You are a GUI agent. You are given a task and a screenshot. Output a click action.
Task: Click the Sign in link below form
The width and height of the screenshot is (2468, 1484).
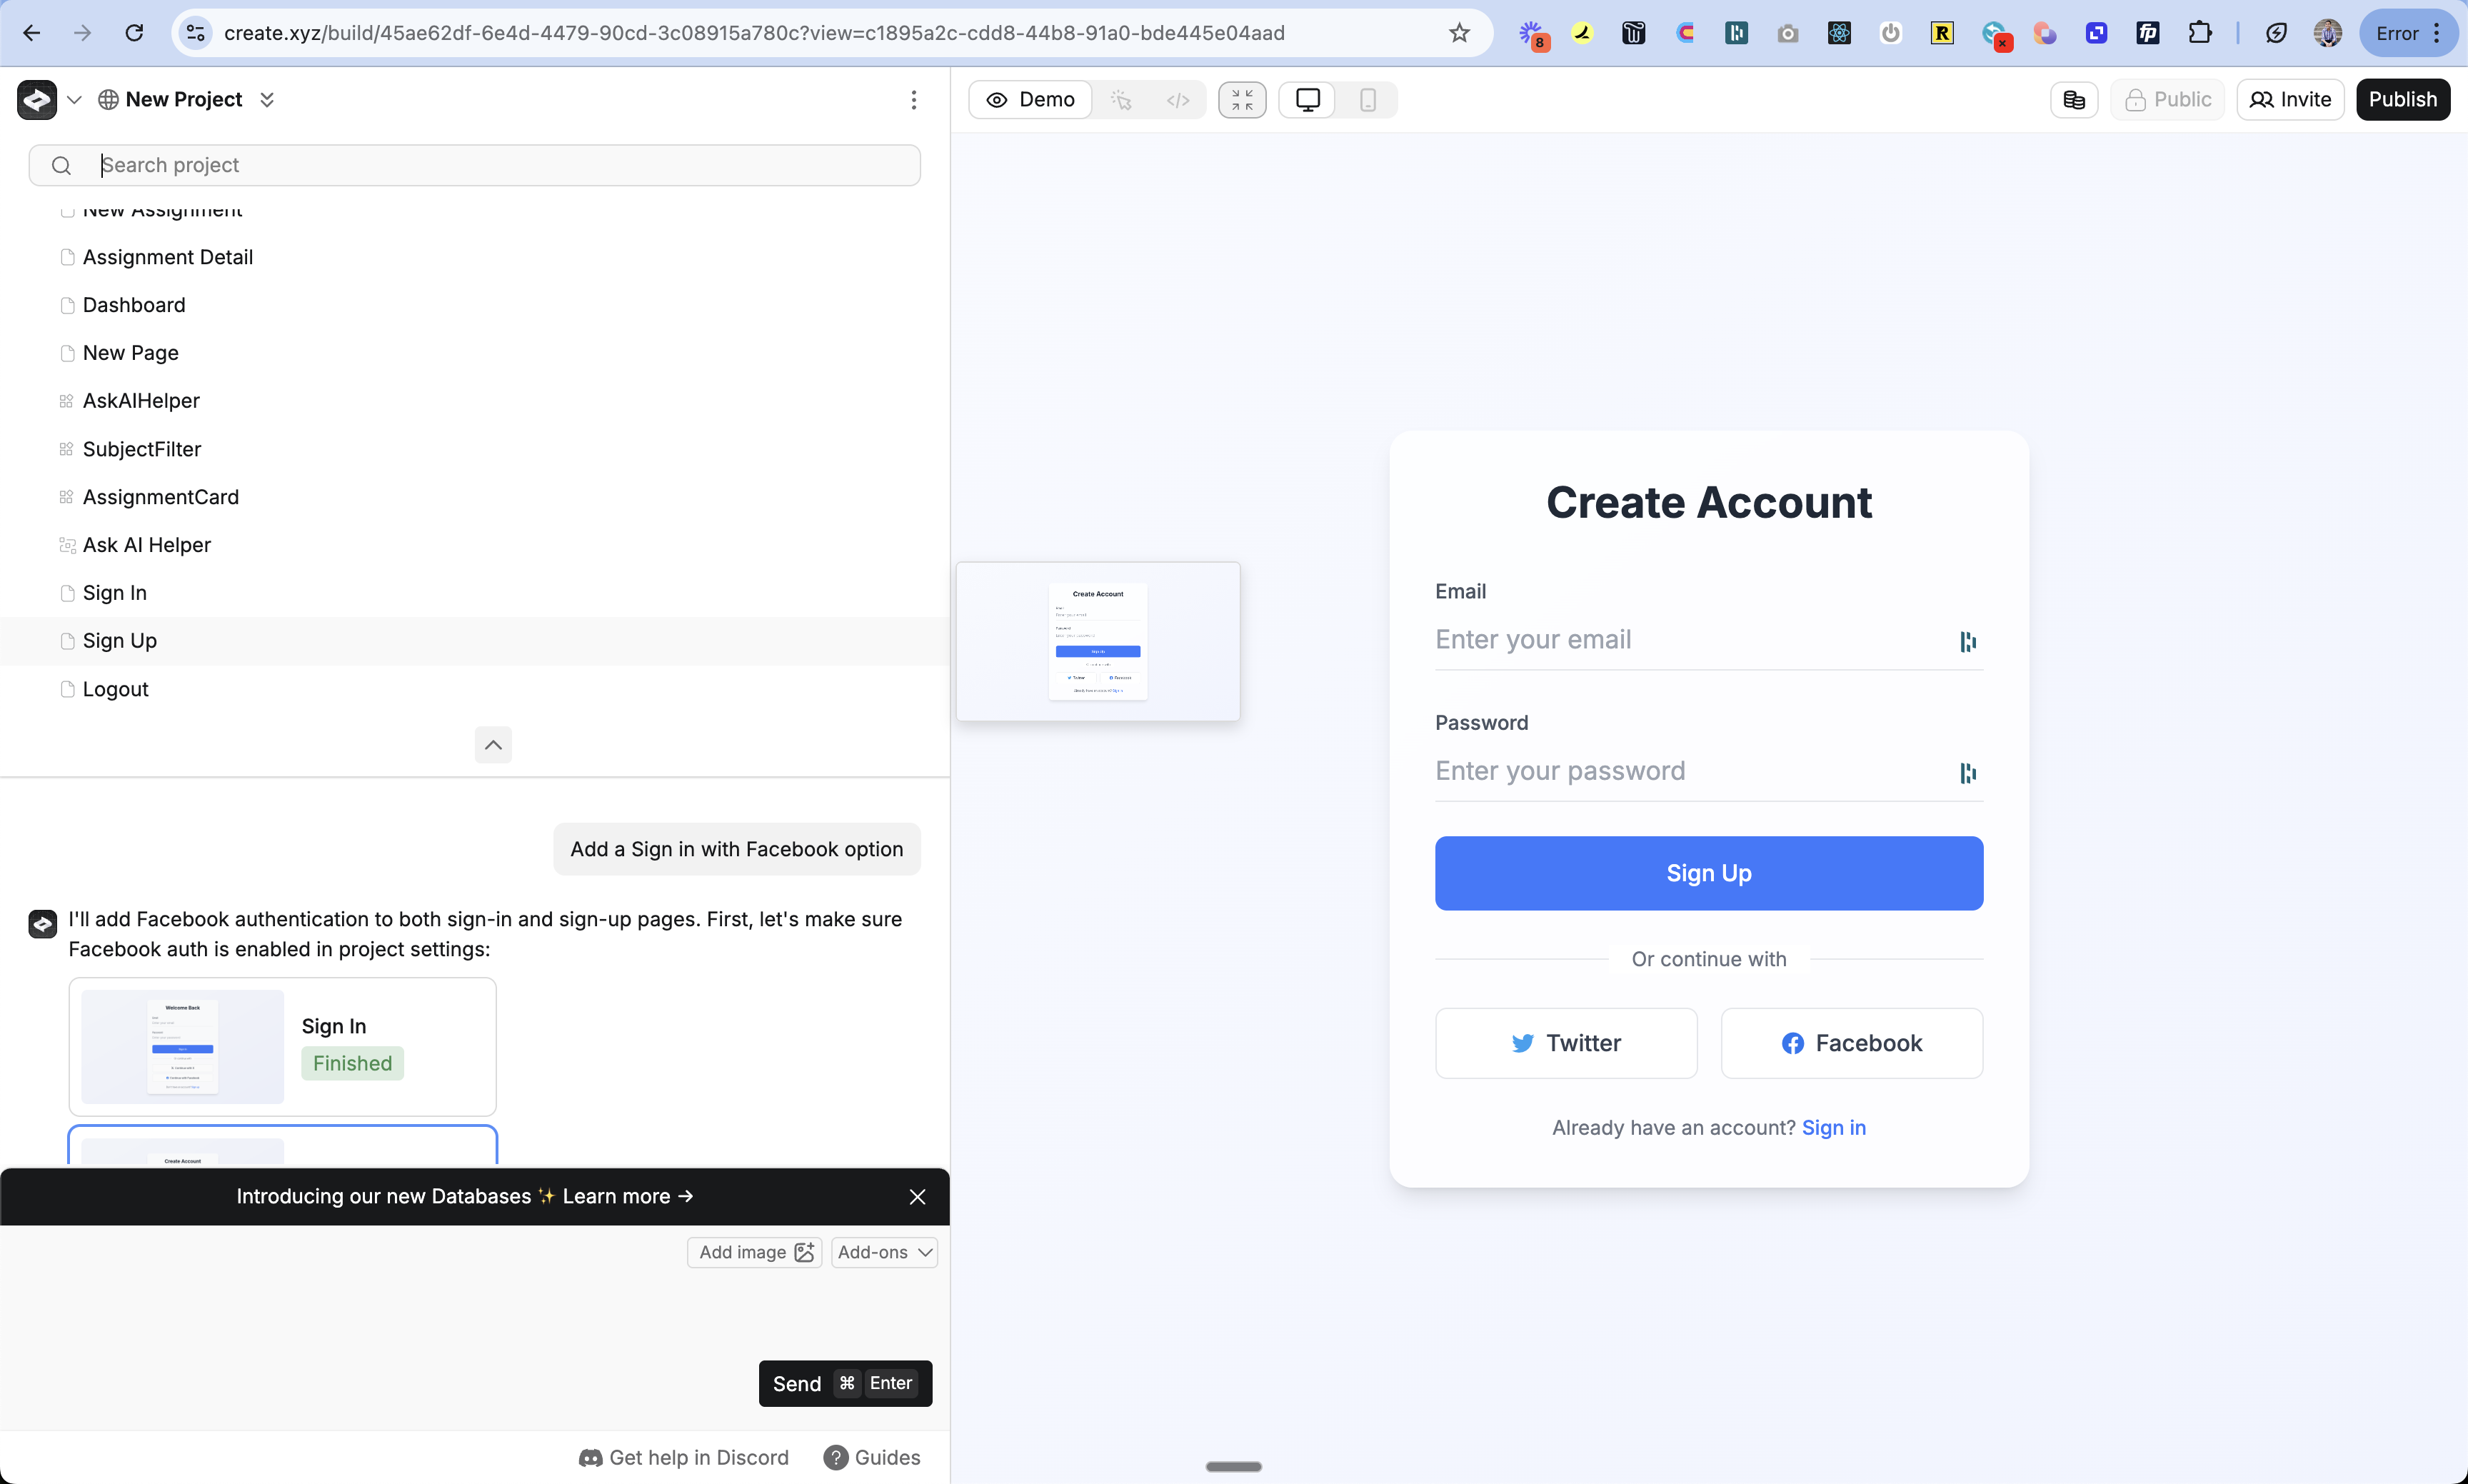[1833, 1128]
